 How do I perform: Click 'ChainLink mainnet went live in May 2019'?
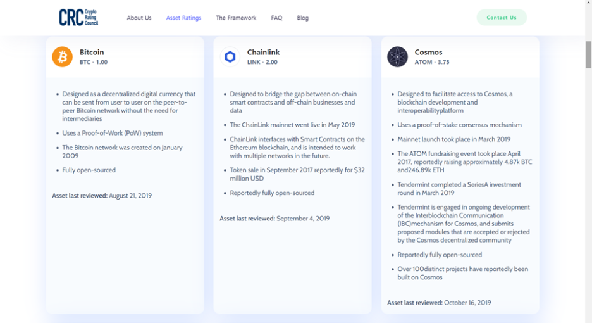pos(292,125)
